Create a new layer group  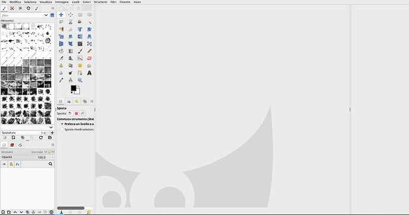click(x=9, y=212)
